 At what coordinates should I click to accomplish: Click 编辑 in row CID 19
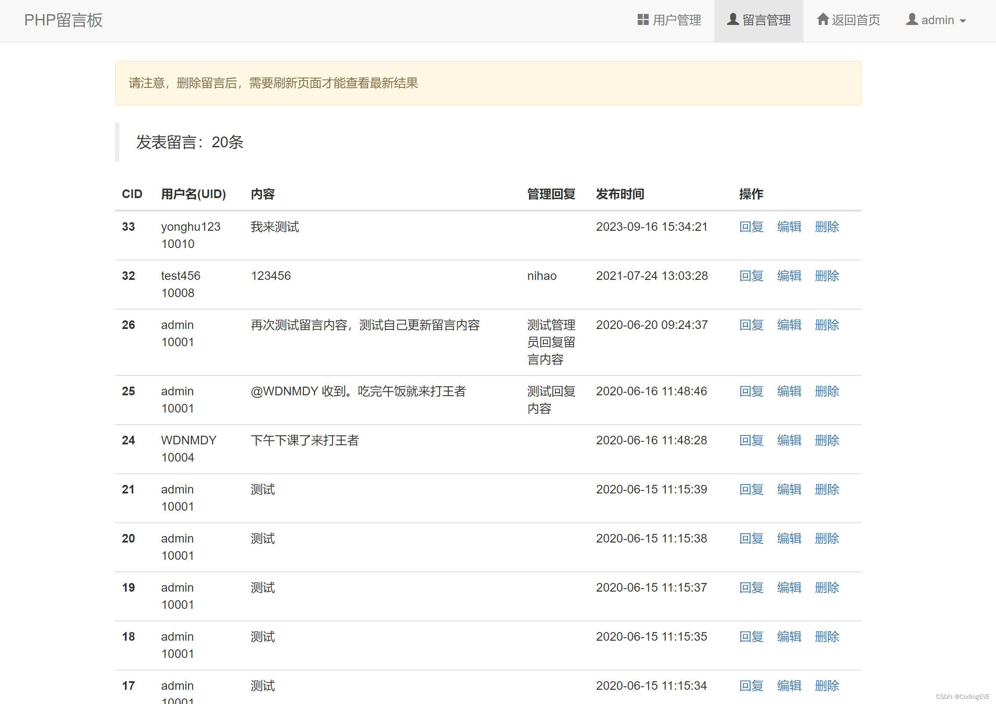coord(789,587)
